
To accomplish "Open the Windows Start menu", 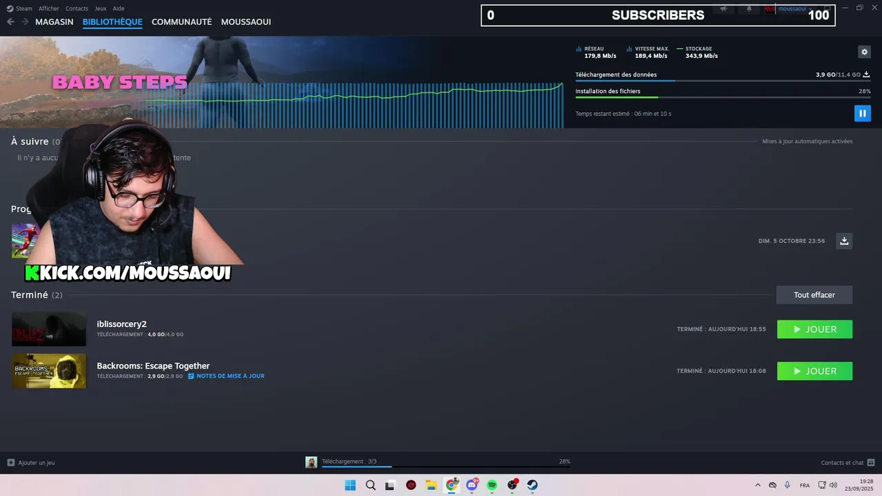I will pyautogui.click(x=350, y=485).
